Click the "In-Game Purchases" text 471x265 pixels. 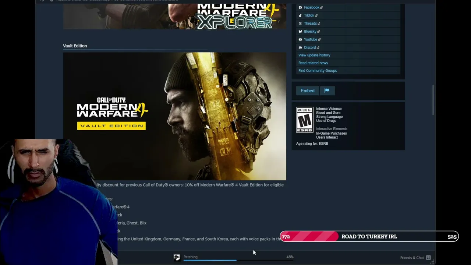point(331,133)
